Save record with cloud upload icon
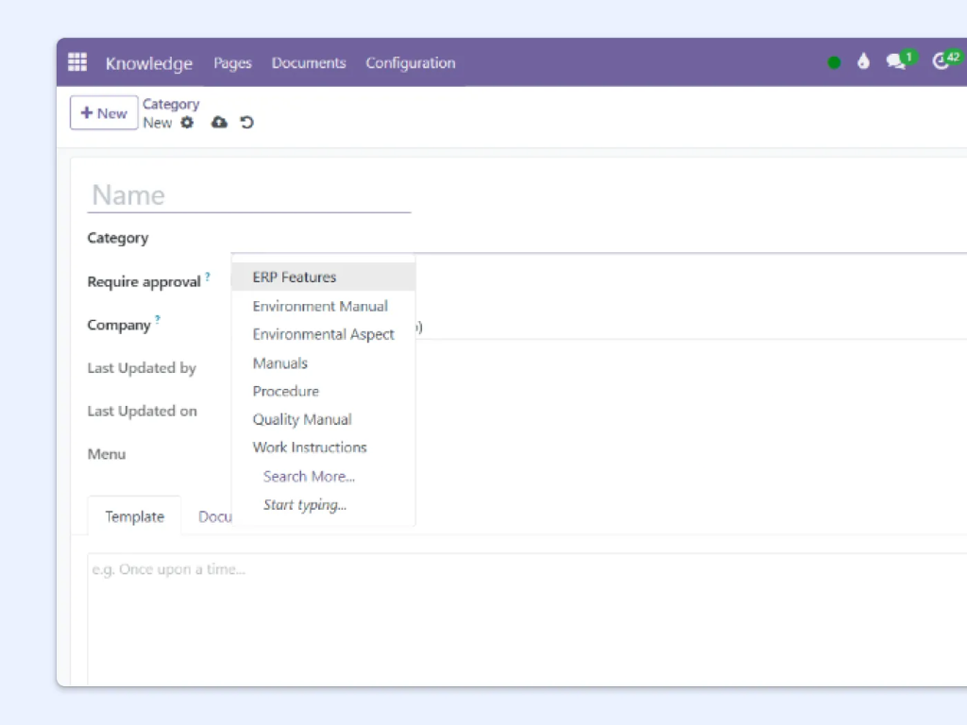 click(x=219, y=123)
